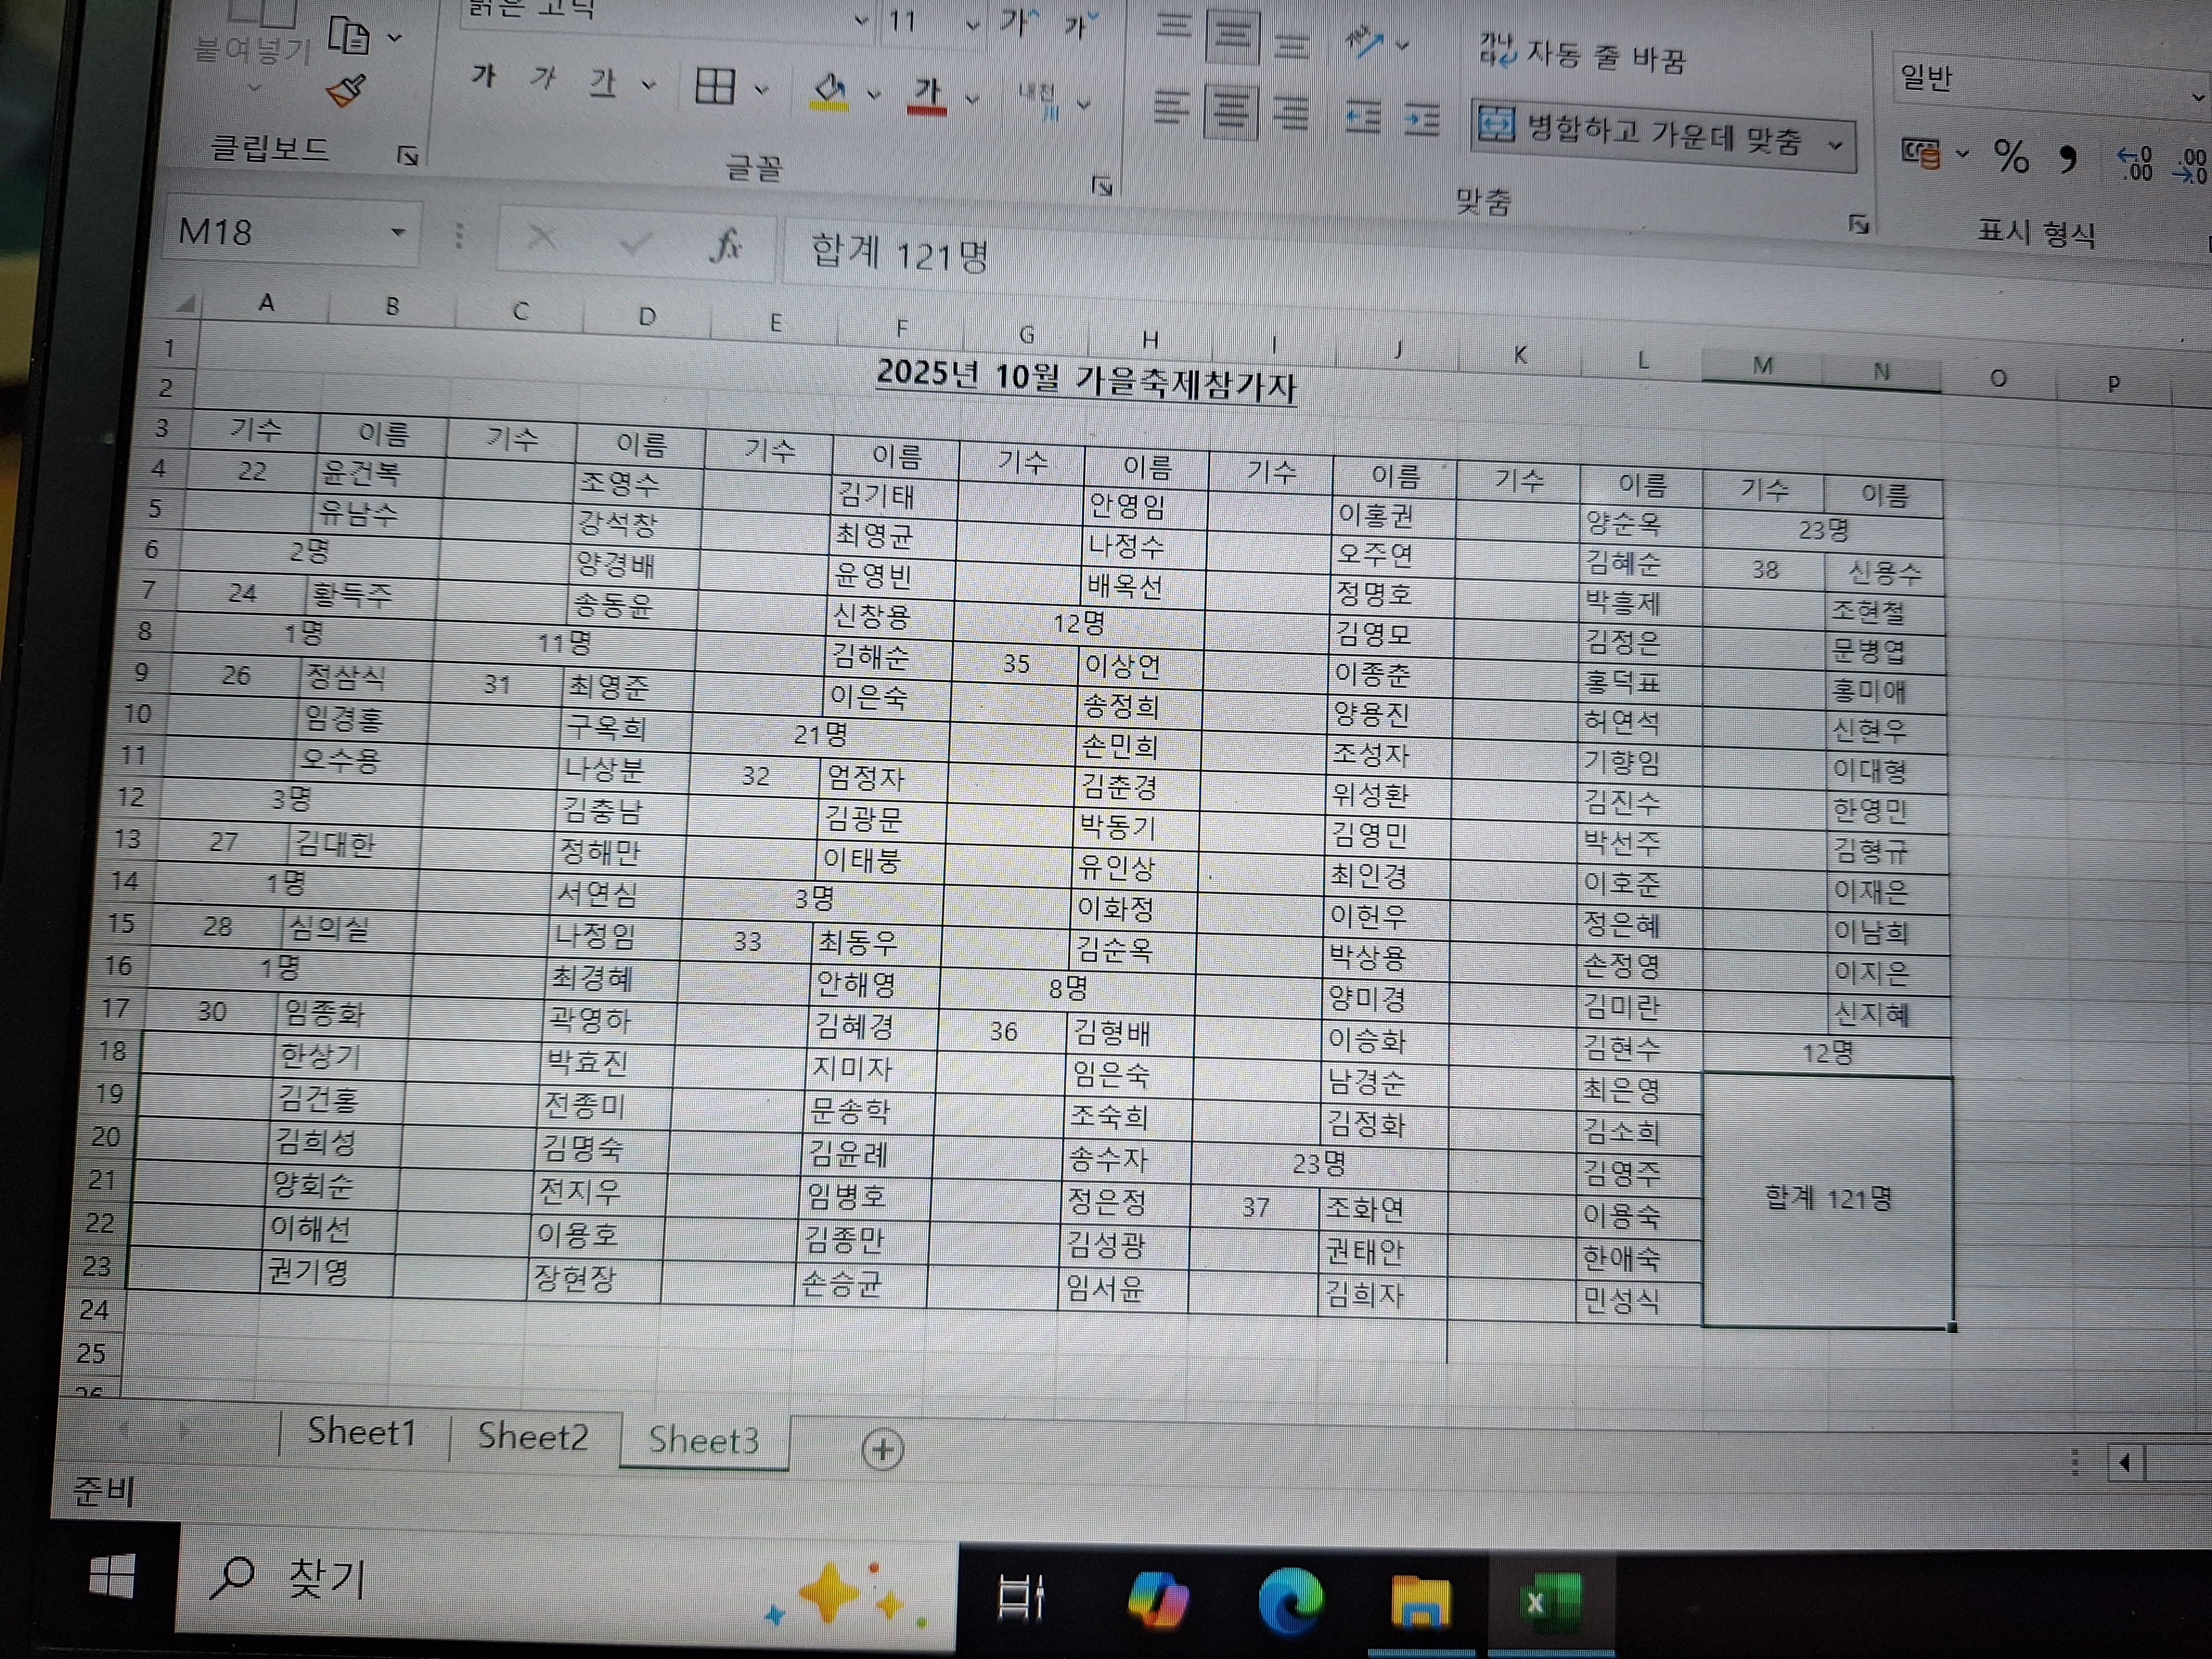Click the Format Painter brush icon
Image resolution: width=2212 pixels, height=1659 pixels.
347,91
